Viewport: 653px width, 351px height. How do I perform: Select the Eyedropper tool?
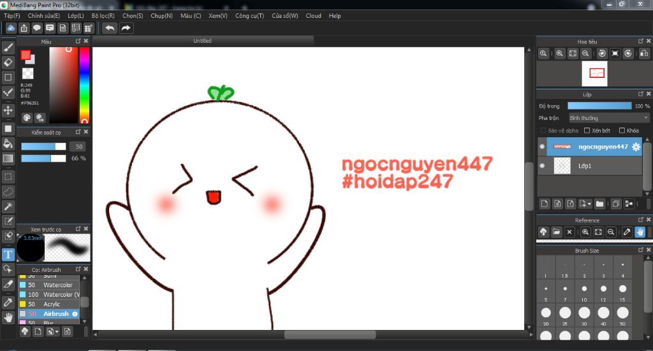(x=8, y=302)
